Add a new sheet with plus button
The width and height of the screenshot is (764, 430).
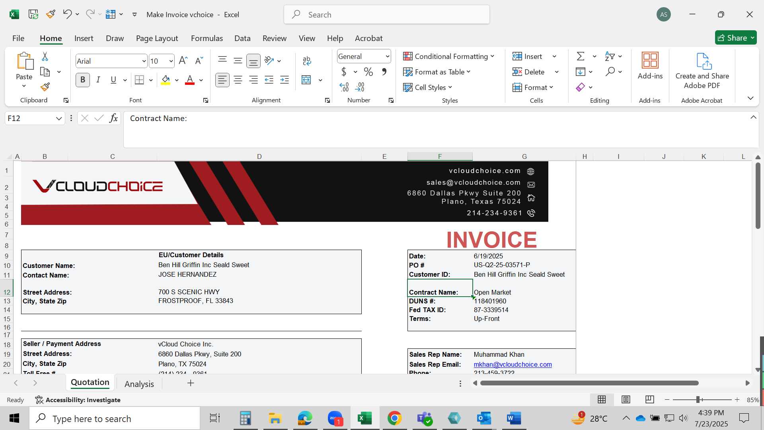pos(191,383)
